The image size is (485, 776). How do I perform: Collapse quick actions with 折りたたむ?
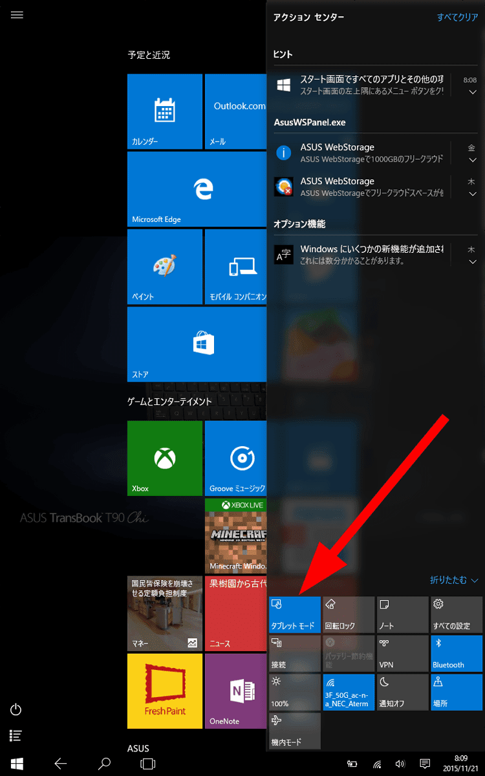[454, 580]
